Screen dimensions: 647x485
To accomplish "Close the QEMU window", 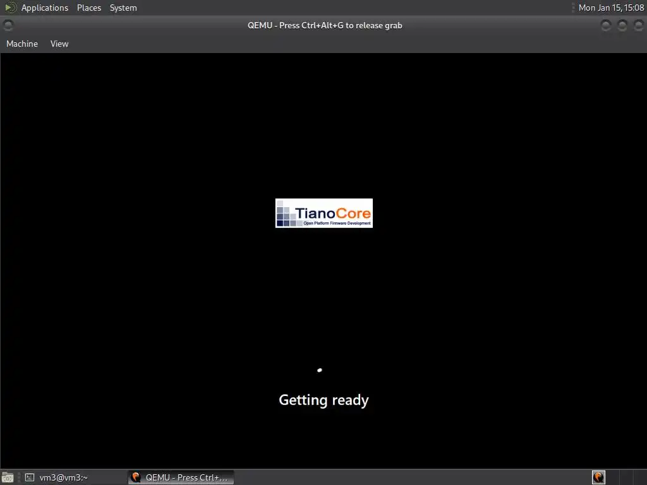I will (x=638, y=25).
